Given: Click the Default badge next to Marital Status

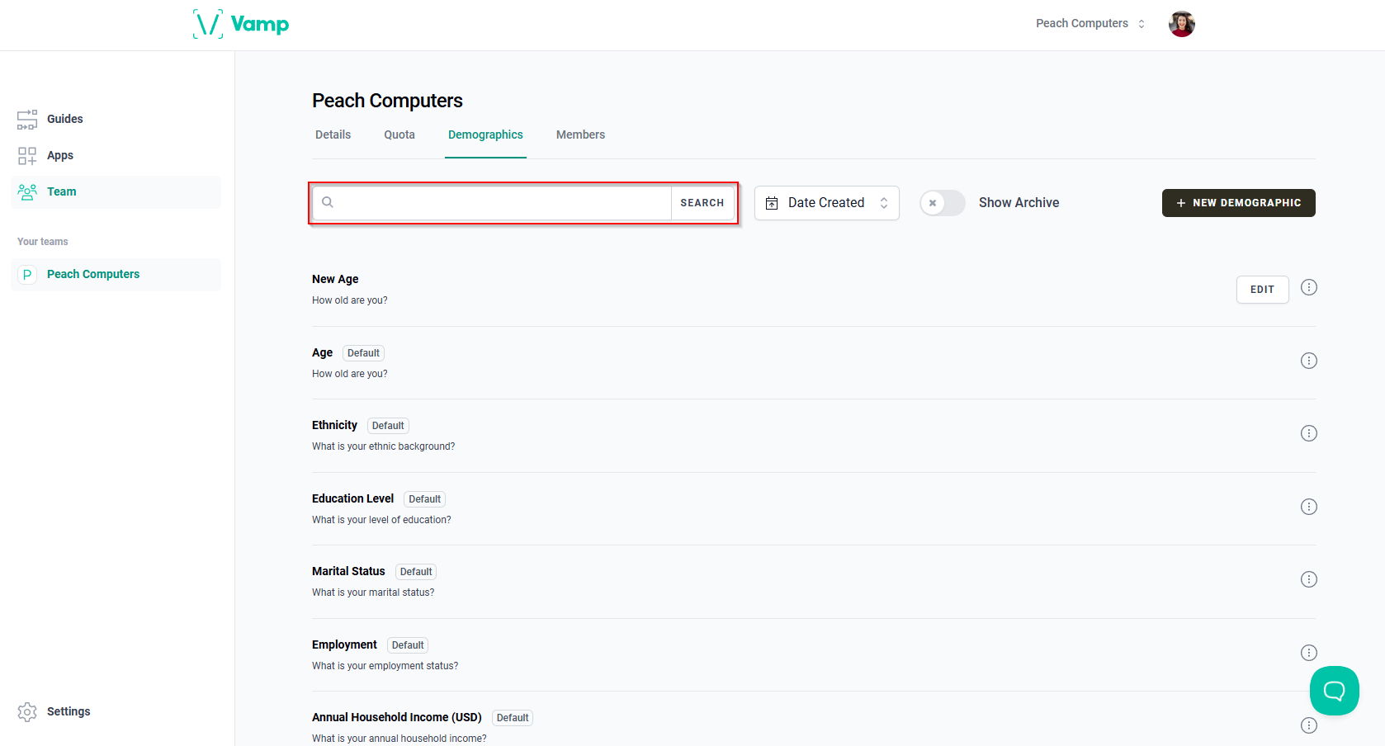Looking at the screenshot, I should click(416, 572).
